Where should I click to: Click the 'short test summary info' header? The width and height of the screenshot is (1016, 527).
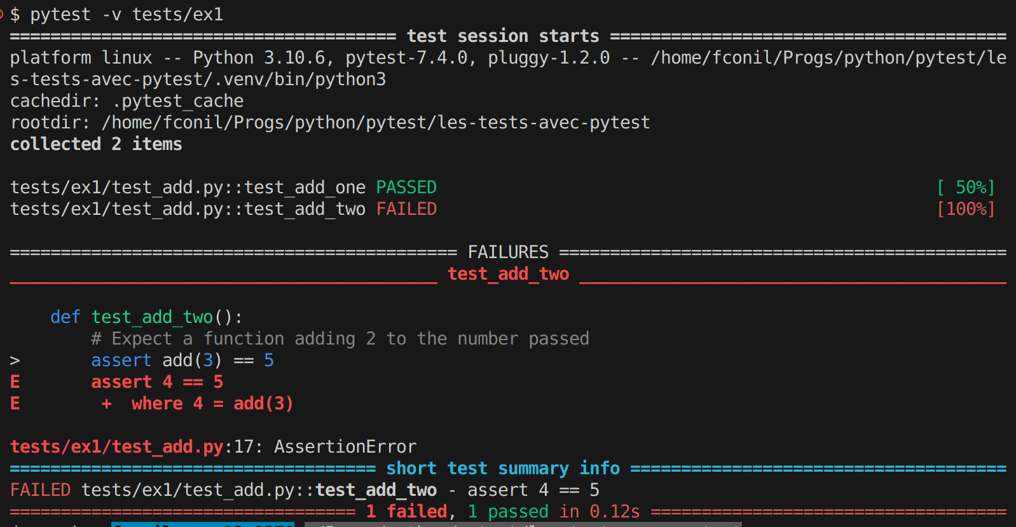(x=503, y=469)
